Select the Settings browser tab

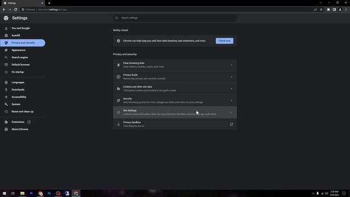pos(23,3)
